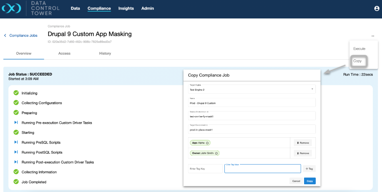The image size is (382, 192).
Task: Cancel the Copy Compliance Job dialog
Action: pyautogui.click(x=296, y=181)
